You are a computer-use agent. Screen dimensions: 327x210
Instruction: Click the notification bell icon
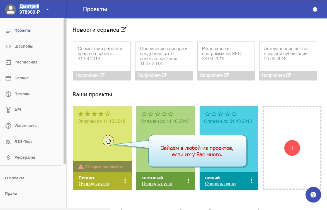(315, 9)
